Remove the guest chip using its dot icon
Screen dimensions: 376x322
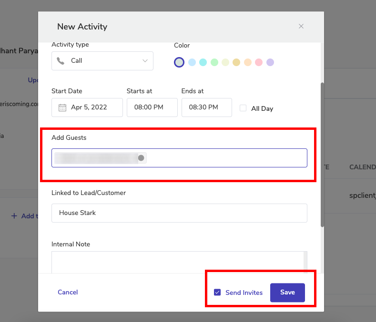[141, 158]
